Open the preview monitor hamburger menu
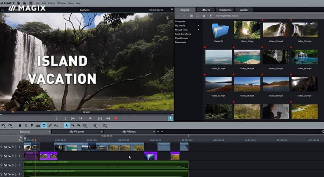 click(2, 10)
